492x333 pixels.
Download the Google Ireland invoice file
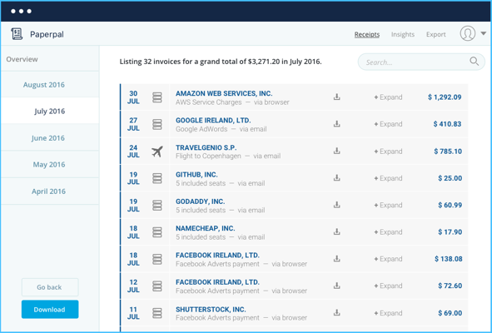point(336,124)
